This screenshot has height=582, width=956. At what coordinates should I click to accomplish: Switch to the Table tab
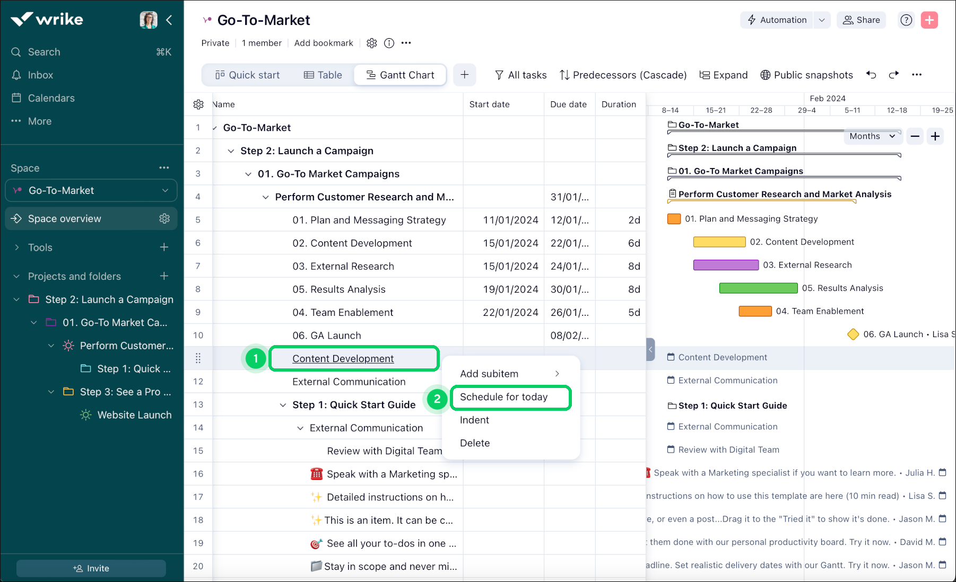pos(323,75)
